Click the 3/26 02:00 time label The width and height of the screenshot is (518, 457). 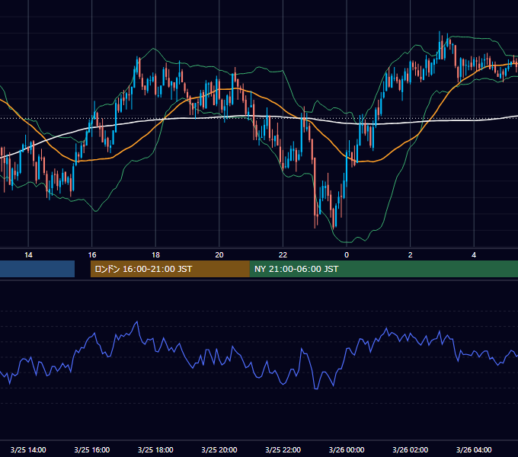411,449
